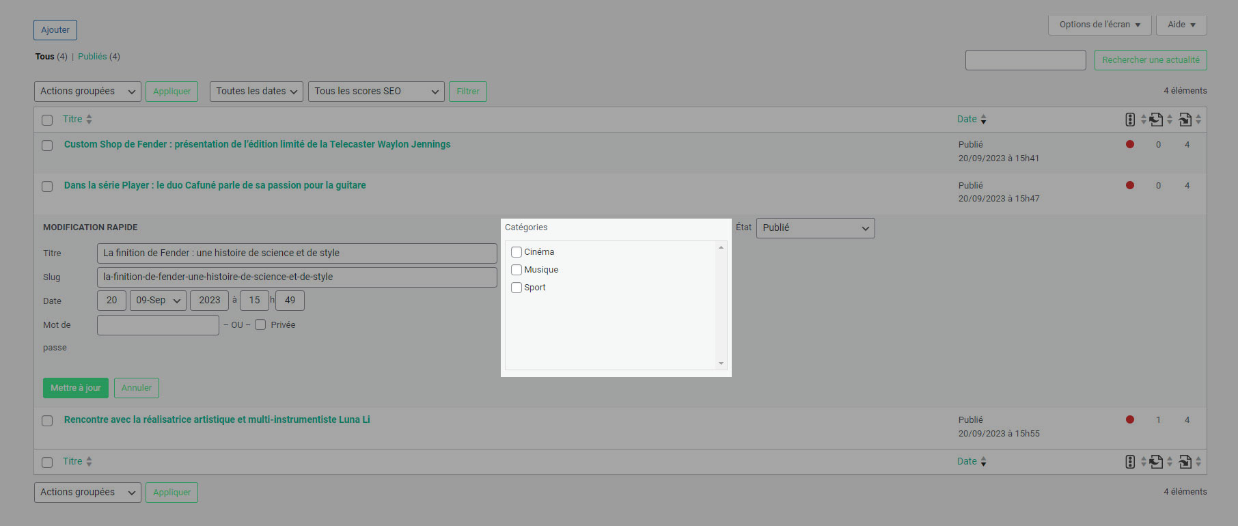The image size is (1238, 526).
Task: Click incoming internal links icon in table header
Action: (1185, 120)
